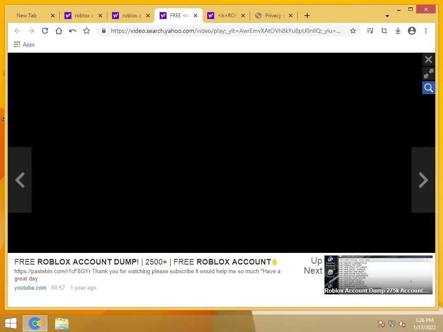Go back to the previous page
Screen dimensions: 443x332
point(17,31)
